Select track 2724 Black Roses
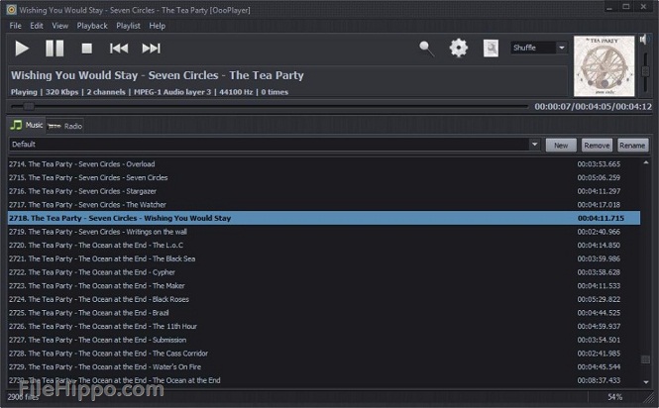Image resolution: width=659 pixels, height=408 pixels. 324,299
